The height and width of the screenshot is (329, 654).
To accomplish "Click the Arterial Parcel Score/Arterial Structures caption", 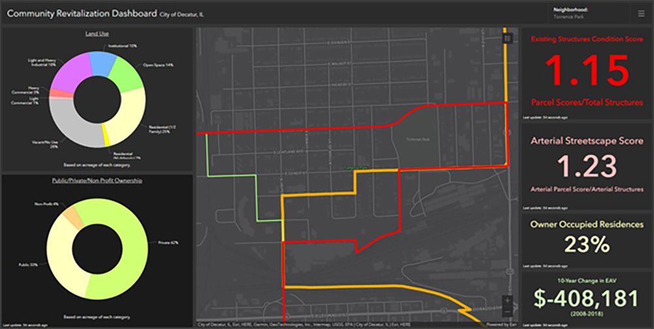I will (x=587, y=189).
